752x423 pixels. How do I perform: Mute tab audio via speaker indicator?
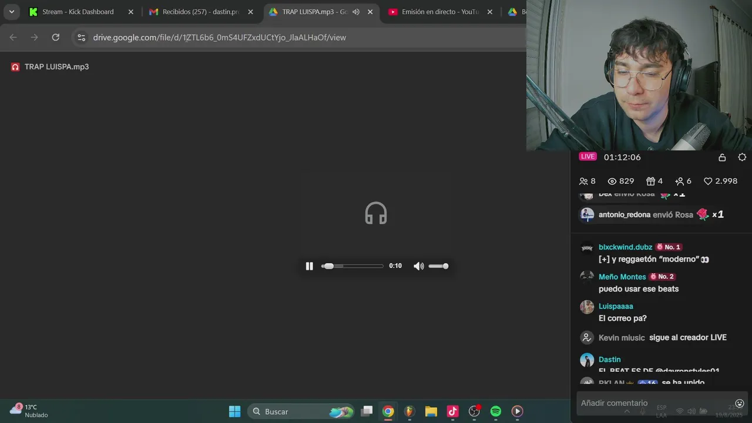tap(356, 12)
